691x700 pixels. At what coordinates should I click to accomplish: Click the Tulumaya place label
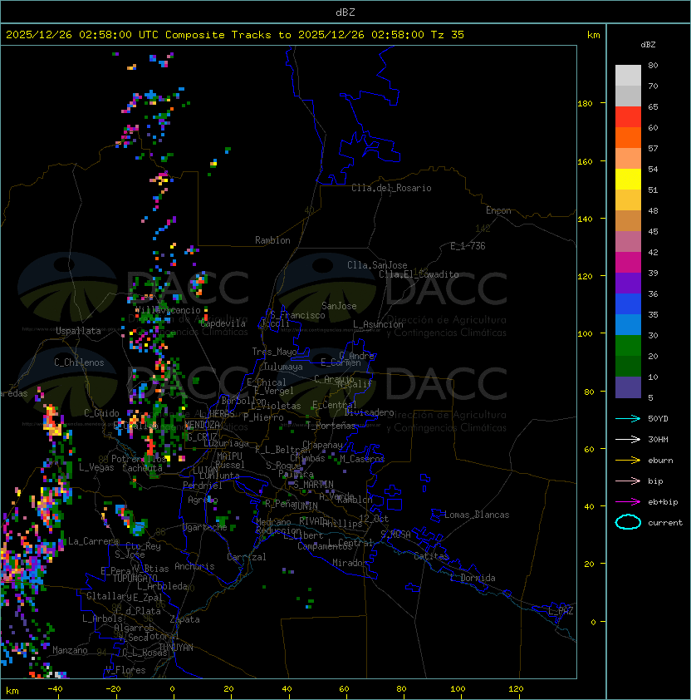pos(283,367)
